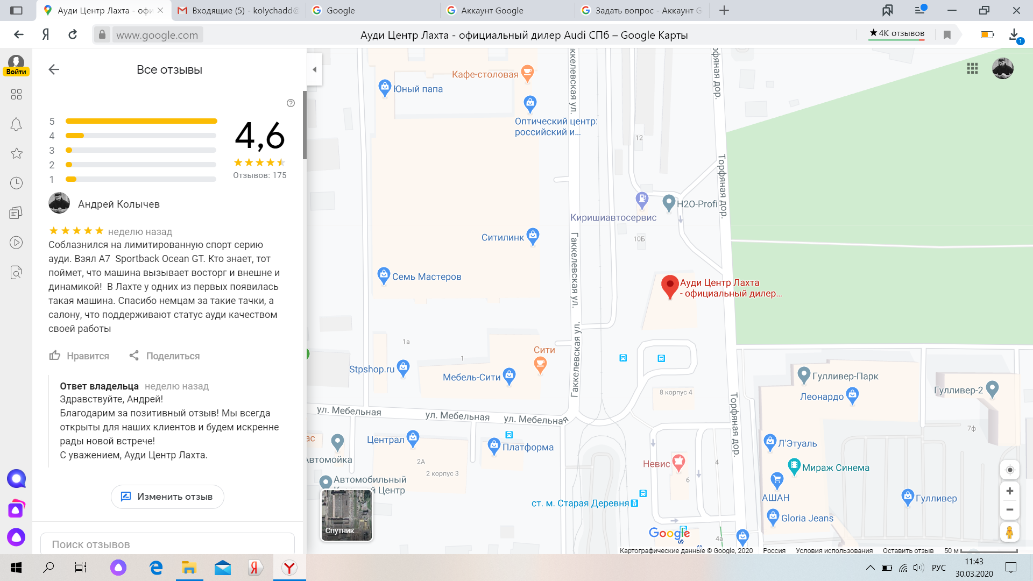Filter reviews by 5-star rating bar
The height and width of the screenshot is (581, 1033).
[141, 121]
